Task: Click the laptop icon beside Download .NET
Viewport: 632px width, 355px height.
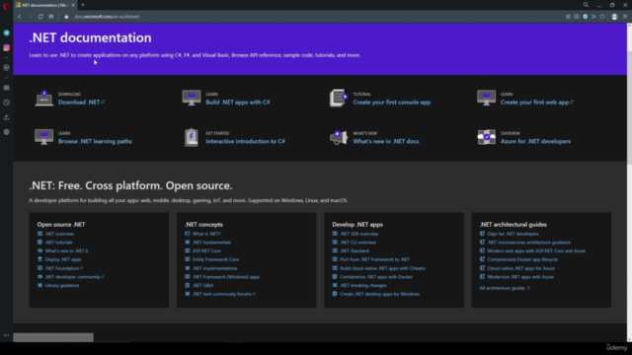Action: tap(43, 99)
